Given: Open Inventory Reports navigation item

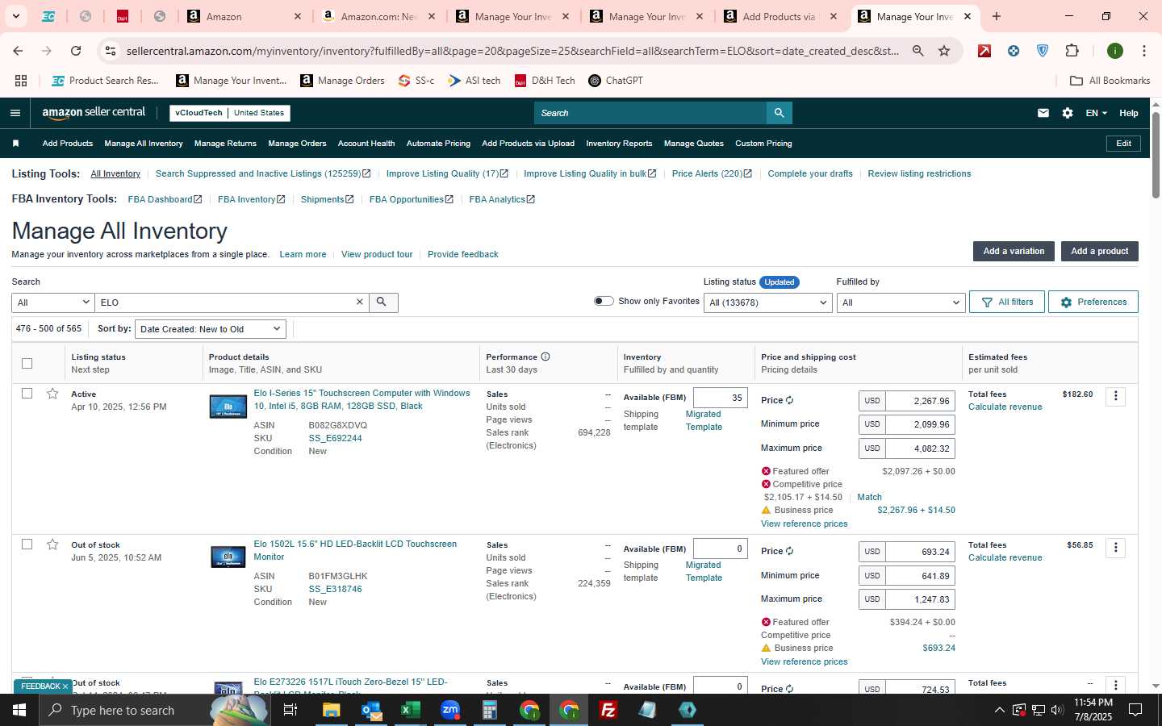Looking at the screenshot, I should click(619, 144).
